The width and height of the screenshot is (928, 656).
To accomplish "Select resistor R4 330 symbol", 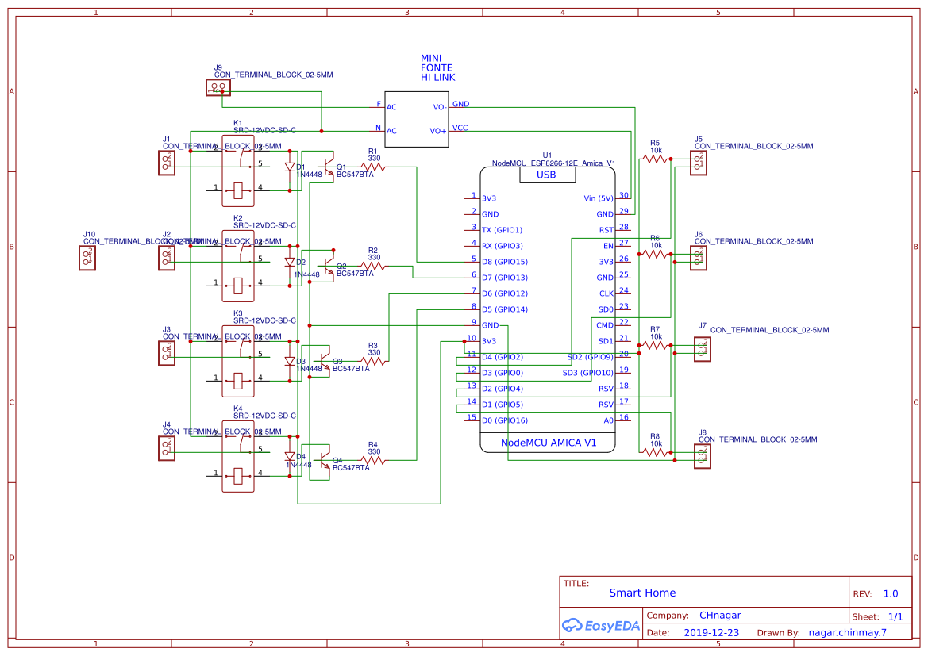I will tap(373, 459).
